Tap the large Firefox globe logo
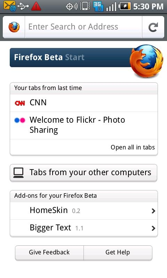Viewport: 167px width, 278px height. tap(146, 61)
